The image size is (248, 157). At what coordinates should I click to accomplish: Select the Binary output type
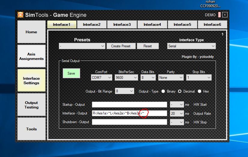pos(163,91)
